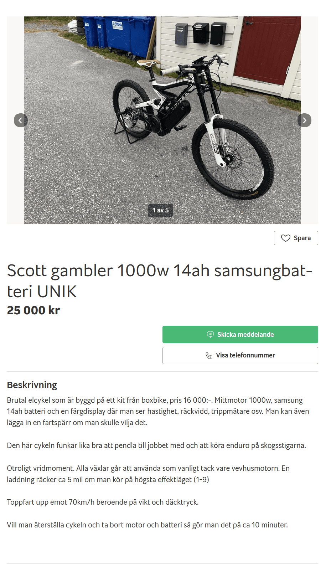Reveal phone number with Visa telefonnummer
Image resolution: width=326 pixels, height=567 pixels.
pos(240,355)
